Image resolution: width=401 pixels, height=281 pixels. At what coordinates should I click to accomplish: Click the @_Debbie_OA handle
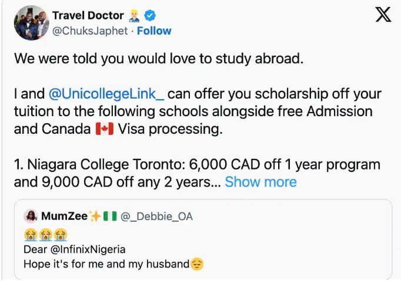tap(156, 216)
